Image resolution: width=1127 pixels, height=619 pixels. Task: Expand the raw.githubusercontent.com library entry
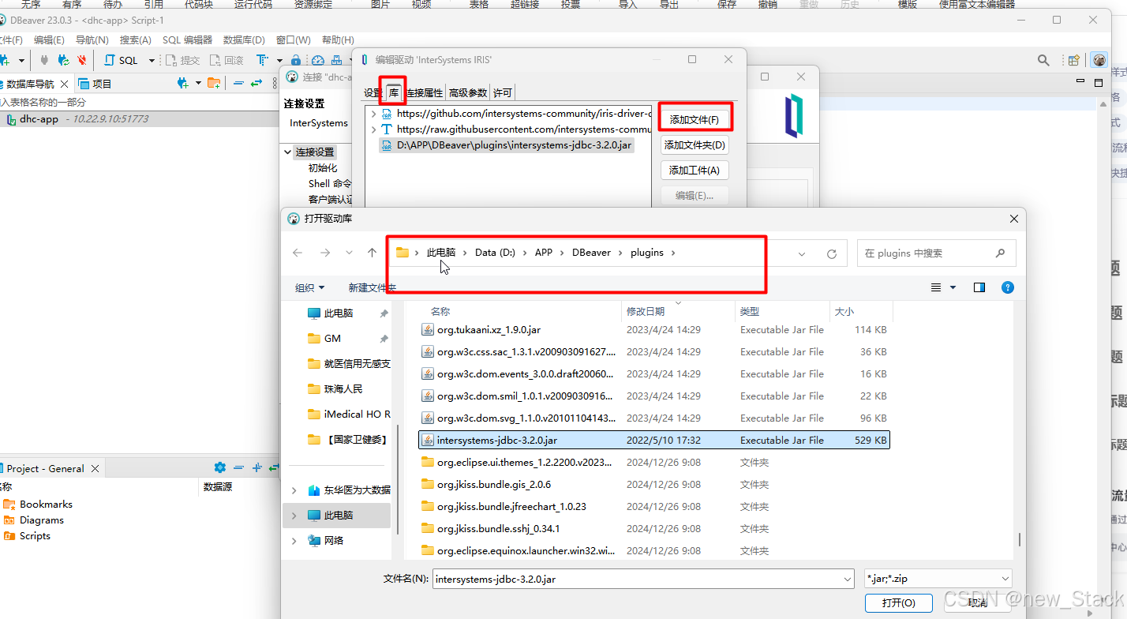coord(373,129)
